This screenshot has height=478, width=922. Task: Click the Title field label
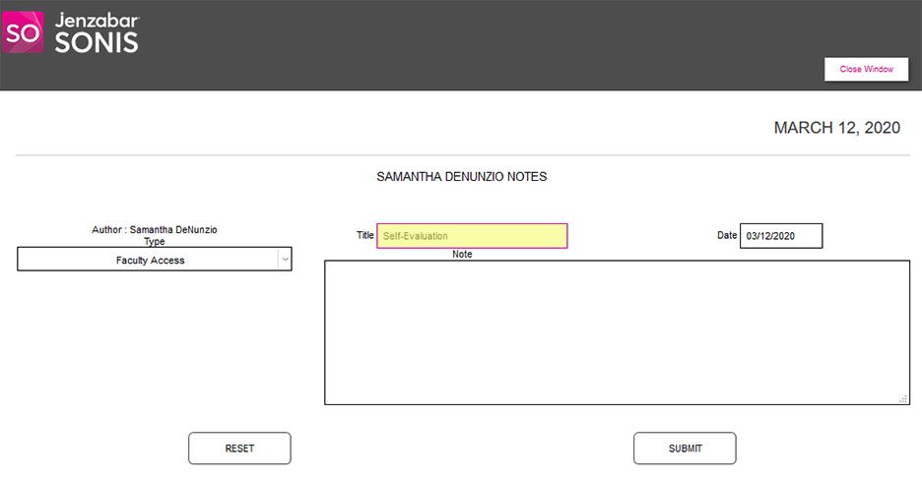364,236
